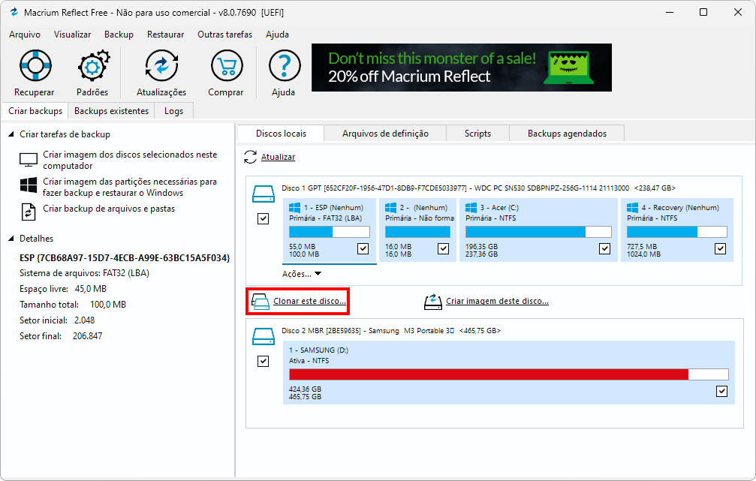Open the Ações dropdown

(302, 274)
